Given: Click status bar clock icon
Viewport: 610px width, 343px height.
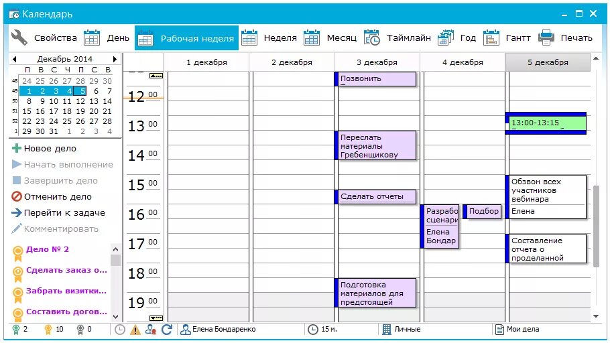Looking at the screenshot, I should [120, 330].
